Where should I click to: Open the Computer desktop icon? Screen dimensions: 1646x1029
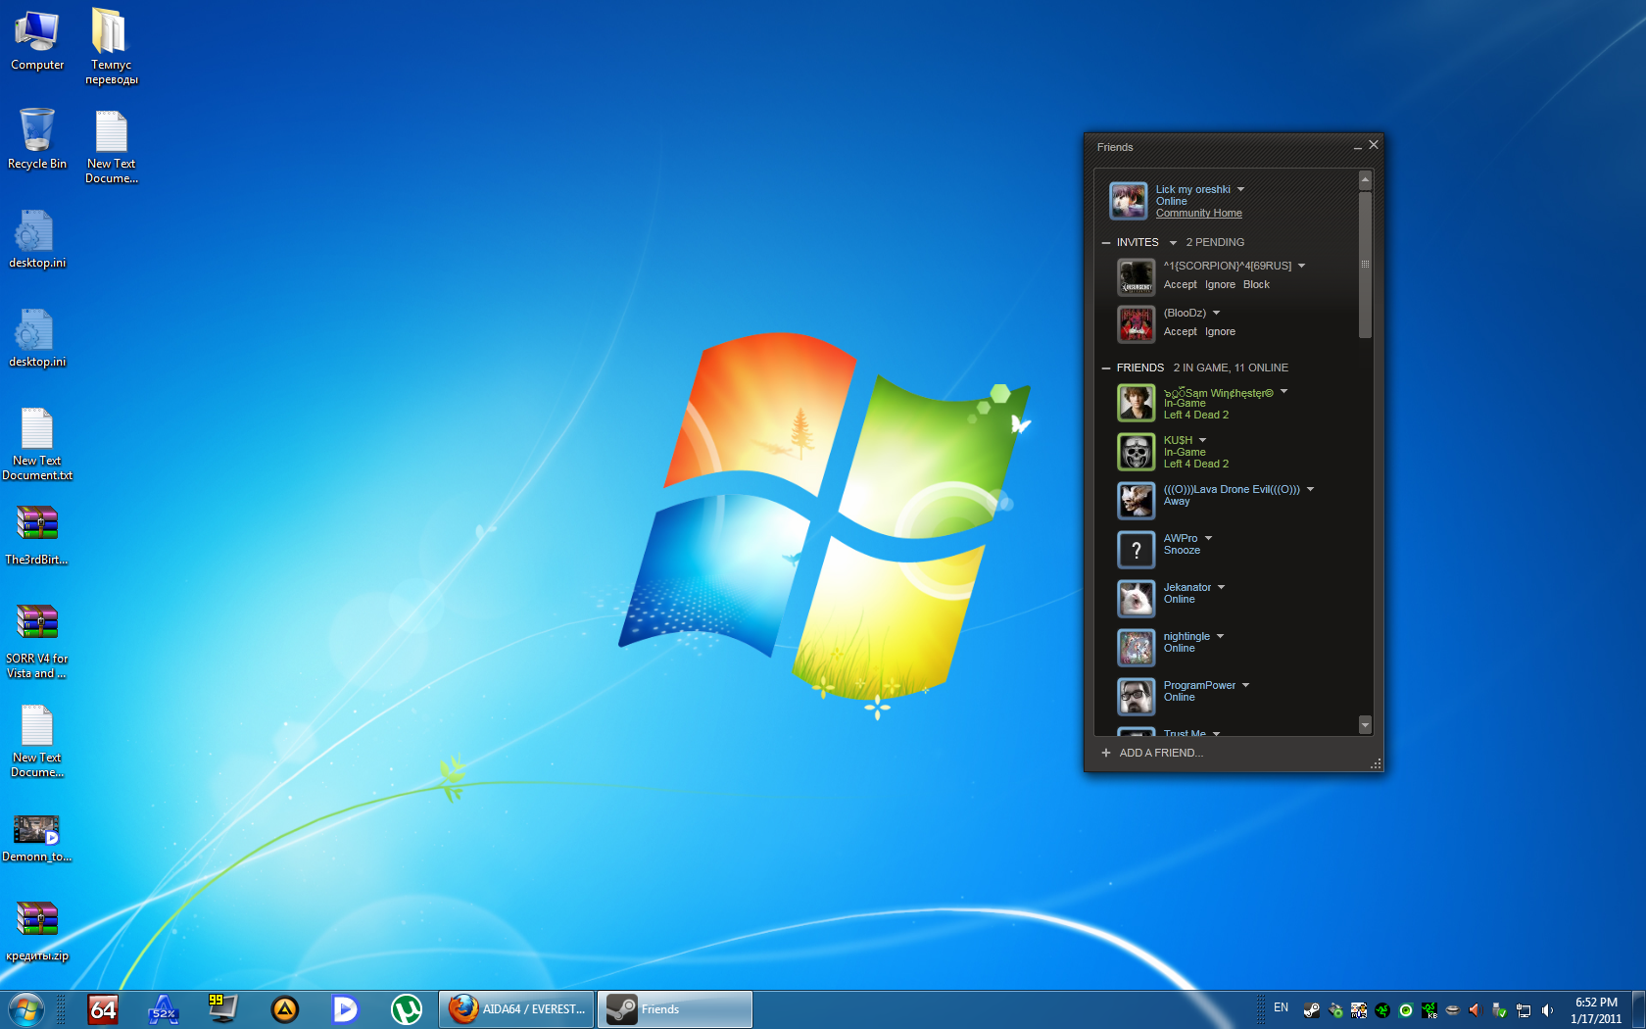(x=37, y=39)
